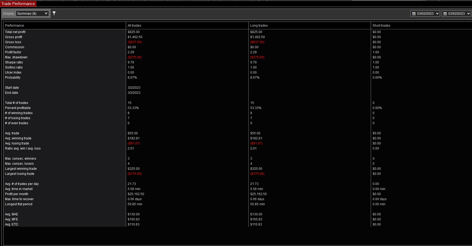
Task: Click the # of losing trades label
Action: pyautogui.click(x=18, y=118)
